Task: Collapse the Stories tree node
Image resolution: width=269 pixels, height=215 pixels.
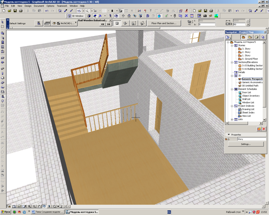Action: (232, 45)
